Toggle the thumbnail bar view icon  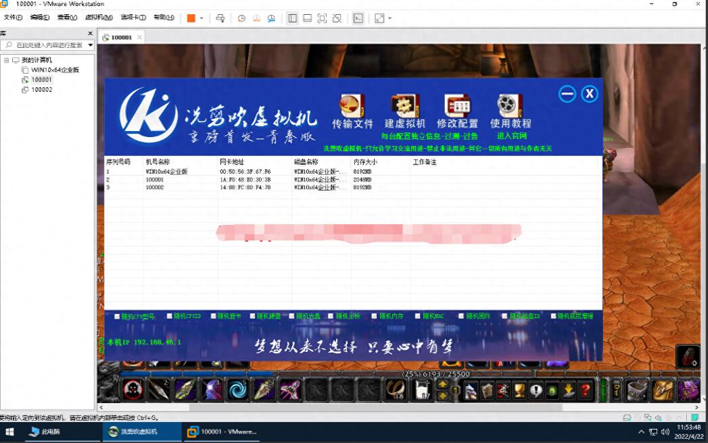coord(308,18)
